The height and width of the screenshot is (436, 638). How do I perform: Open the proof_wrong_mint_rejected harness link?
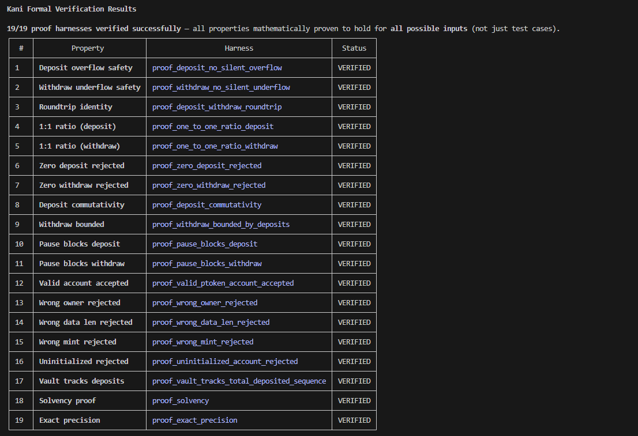(x=202, y=342)
